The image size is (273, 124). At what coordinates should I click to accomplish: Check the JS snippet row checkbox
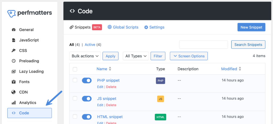75,98
